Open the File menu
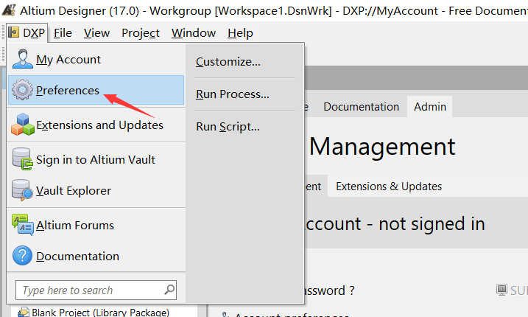 63,32
